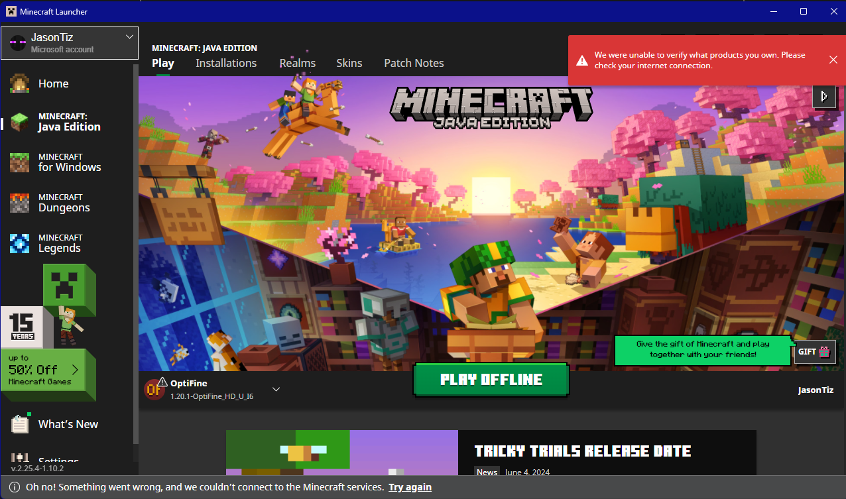Click the info icon in bottom status bar
Screen dimensions: 846x499
click(x=14, y=487)
